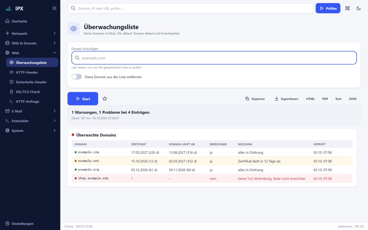Click the Netzwerk sidebar icon
368x230 pixels.
(x=8, y=33)
